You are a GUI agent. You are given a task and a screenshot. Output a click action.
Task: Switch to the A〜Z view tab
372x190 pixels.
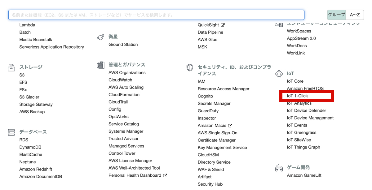[355, 15]
